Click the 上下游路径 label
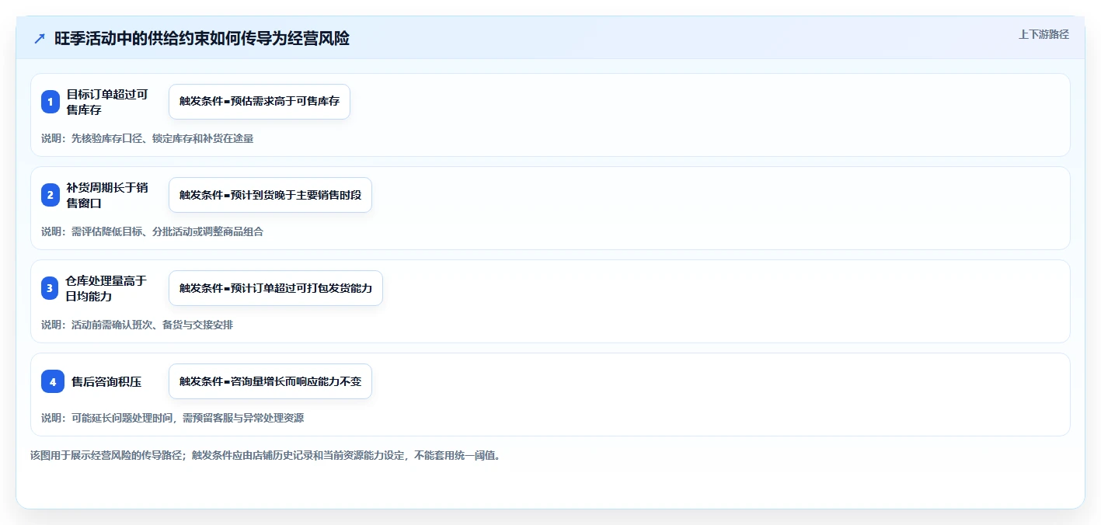Viewport: 1101px width, 525px height. pyautogui.click(x=1044, y=34)
